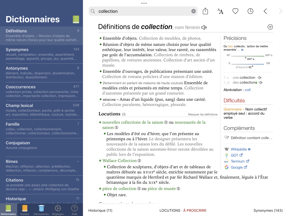Select the Rimes dictionary entry
Viewport: 288px width, 216px height.
(x=41, y=166)
